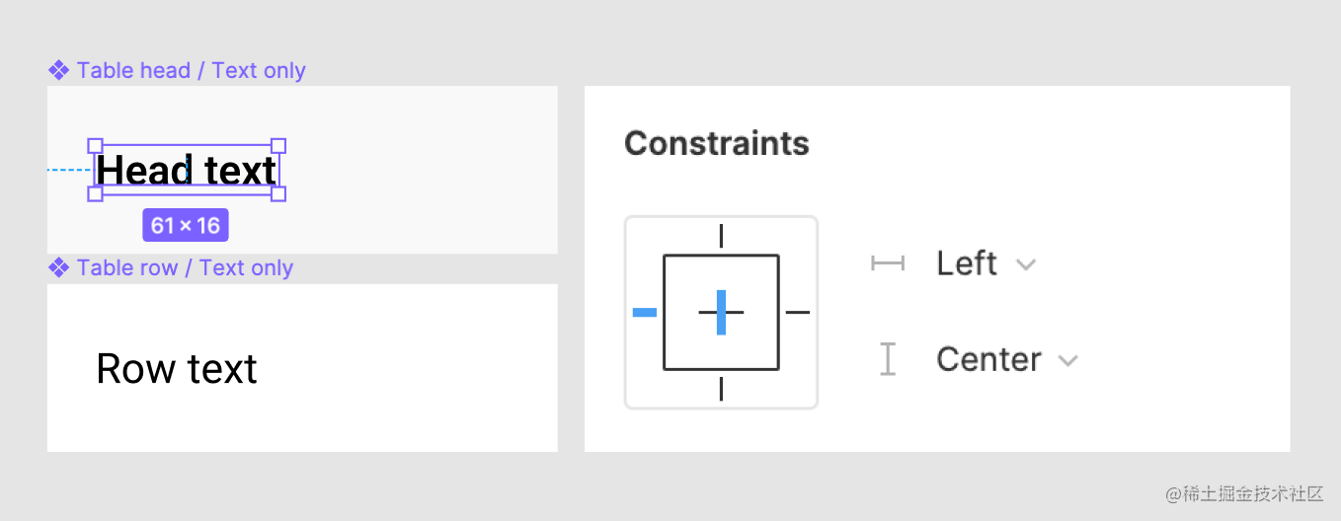
Task: Click the bottom-right selection handle of Head text
Action: [x=278, y=193]
